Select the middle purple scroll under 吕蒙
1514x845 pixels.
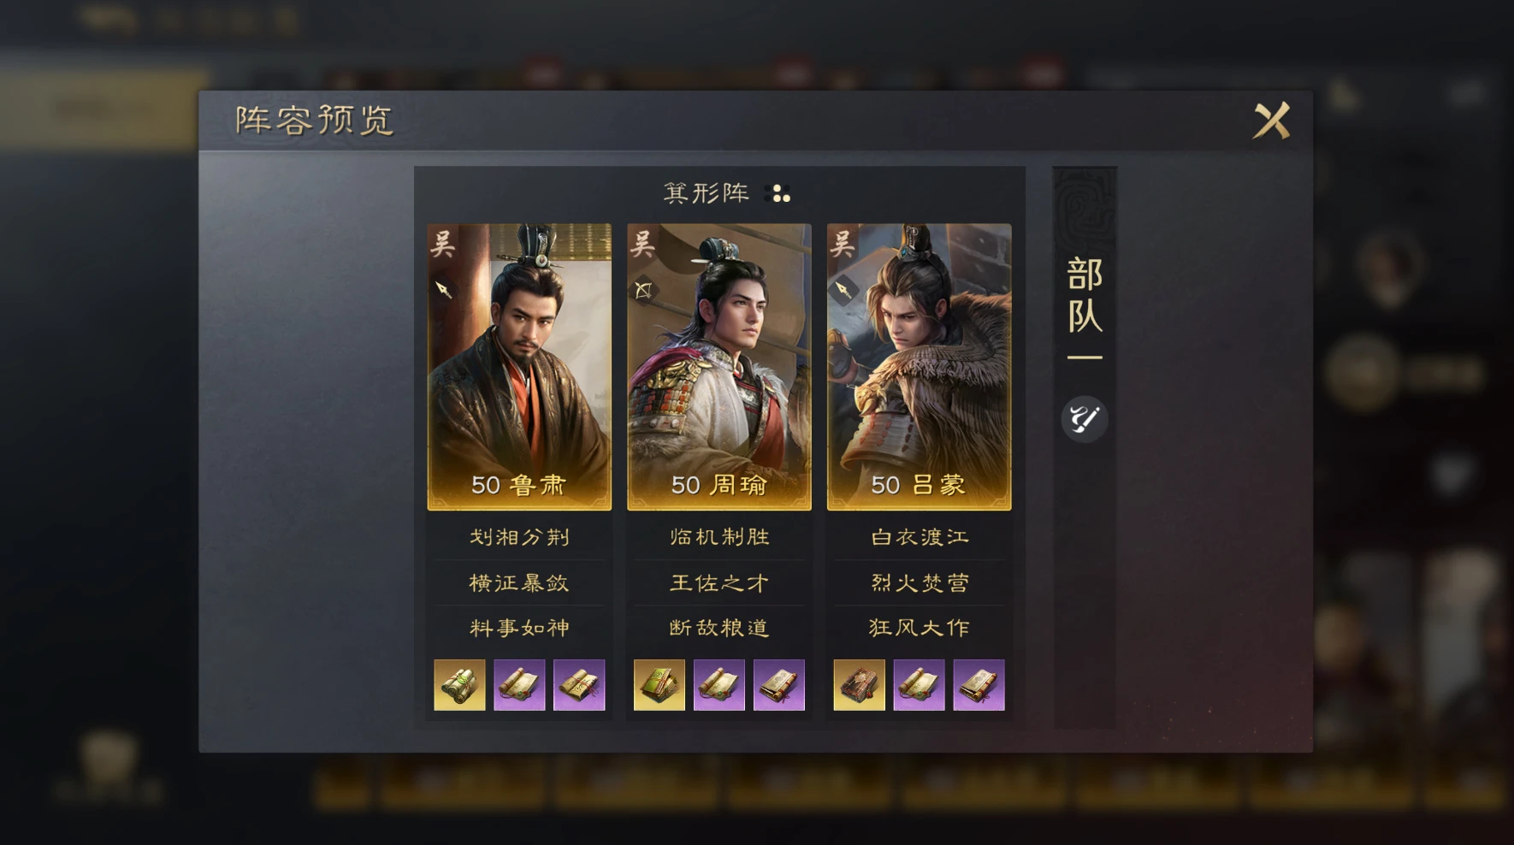[920, 685]
